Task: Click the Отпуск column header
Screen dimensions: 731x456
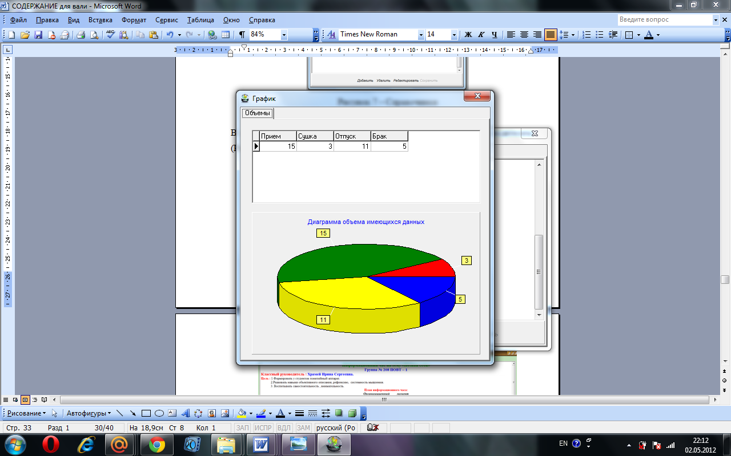Action: pyautogui.click(x=352, y=136)
